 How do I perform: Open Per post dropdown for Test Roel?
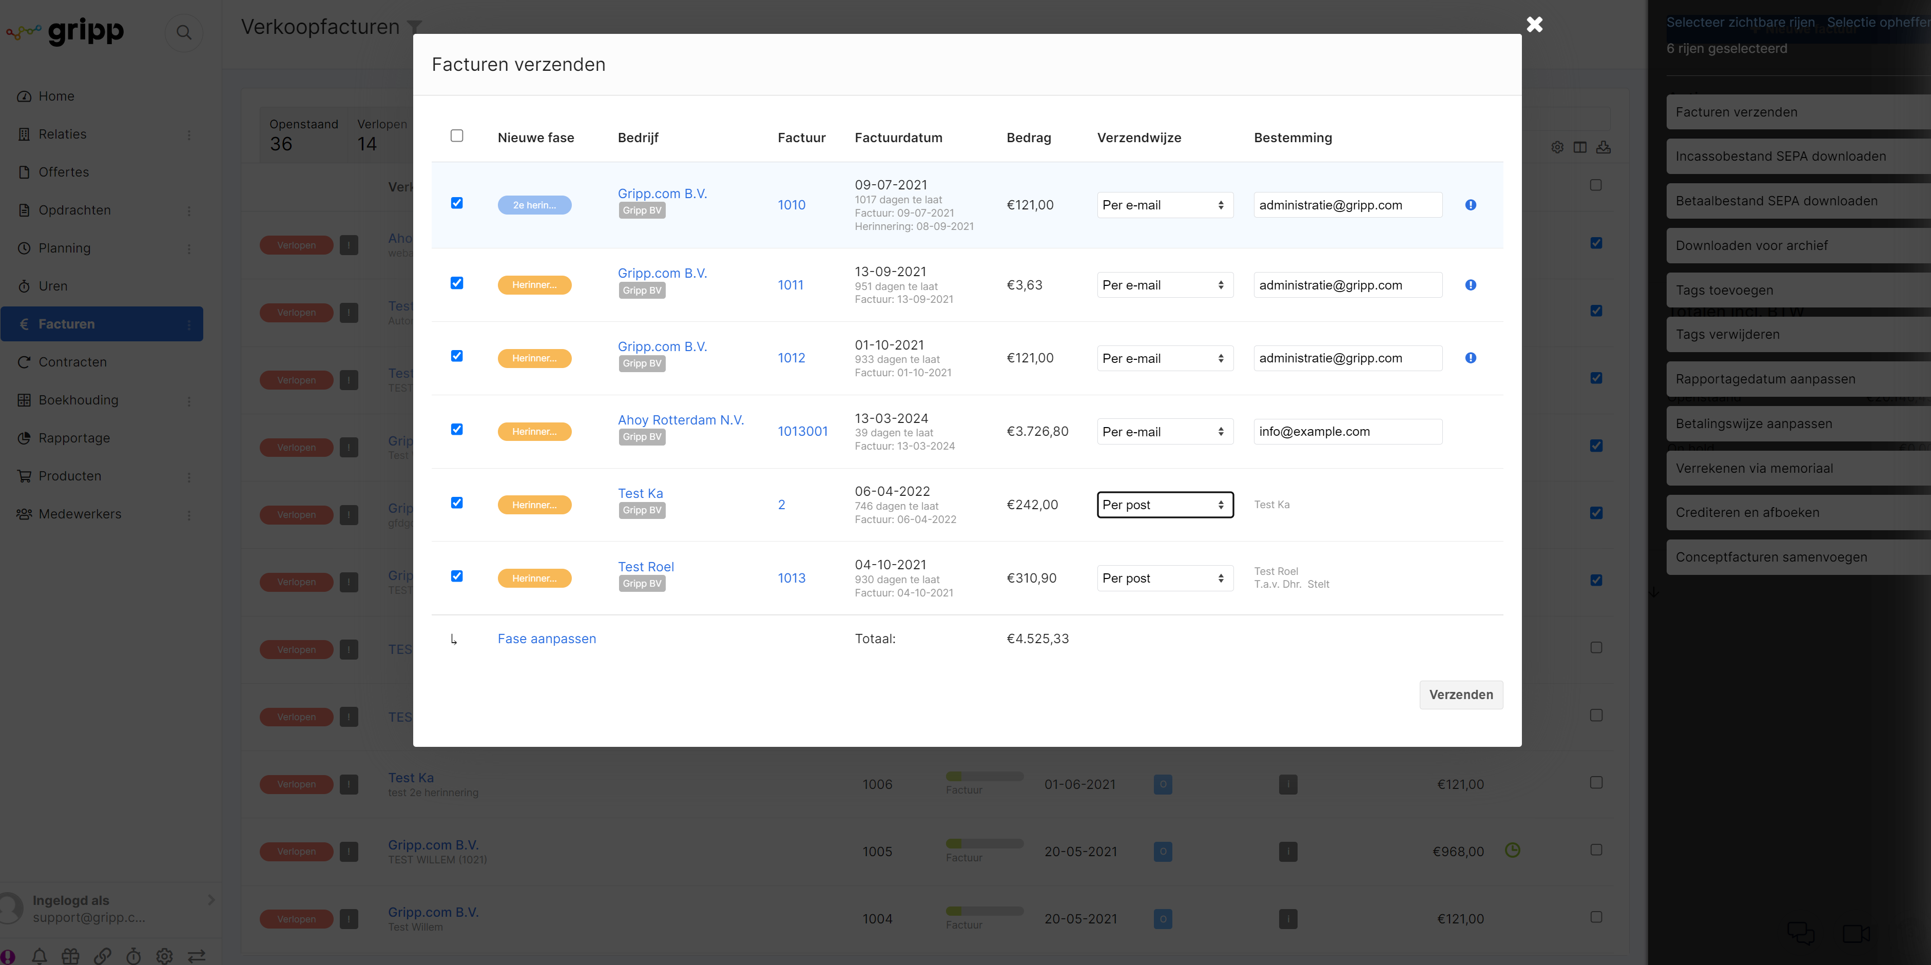(1165, 578)
